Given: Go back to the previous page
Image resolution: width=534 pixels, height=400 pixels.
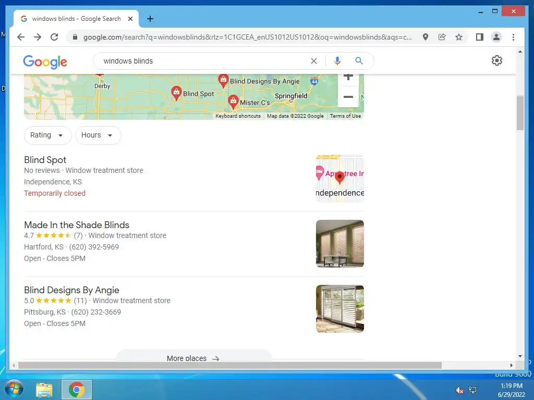Looking at the screenshot, I should click(21, 37).
